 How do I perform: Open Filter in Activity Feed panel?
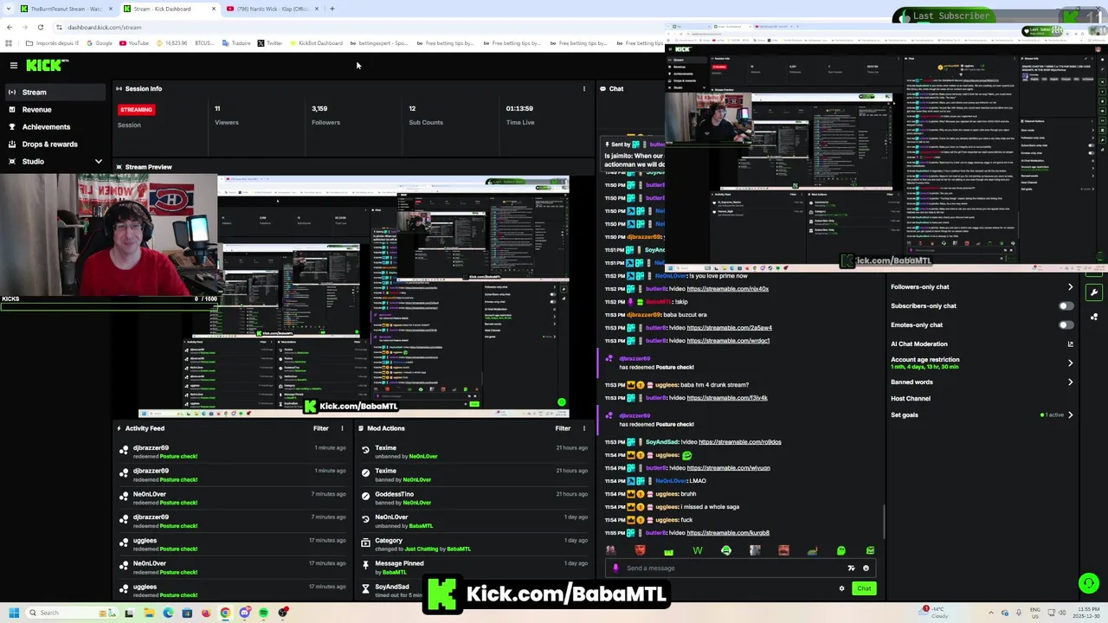pyautogui.click(x=320, y=428)
